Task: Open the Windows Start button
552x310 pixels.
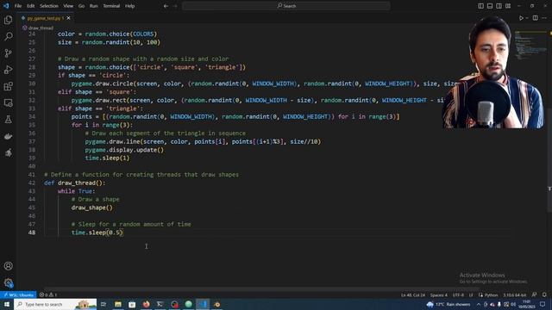Action: tap(7, 304)
